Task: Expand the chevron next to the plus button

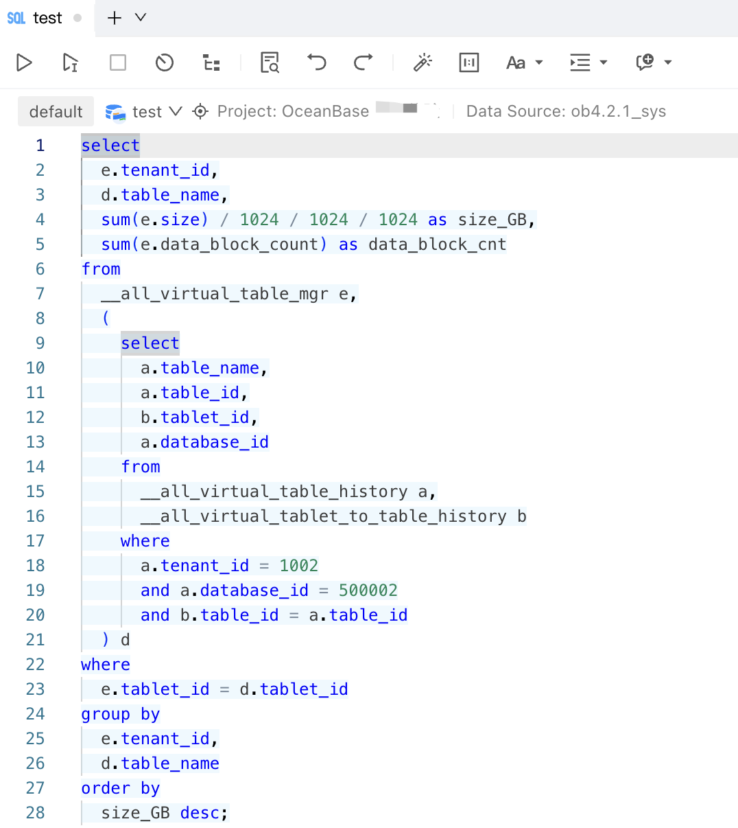Action: (139, 18)
